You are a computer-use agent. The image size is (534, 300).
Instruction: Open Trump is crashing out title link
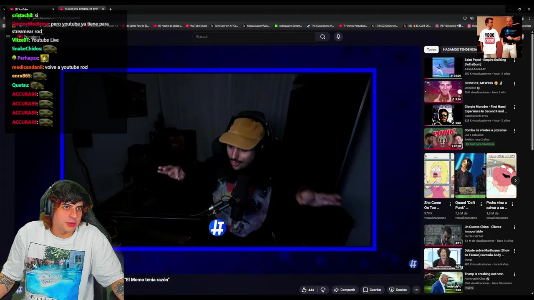[484, 274]
